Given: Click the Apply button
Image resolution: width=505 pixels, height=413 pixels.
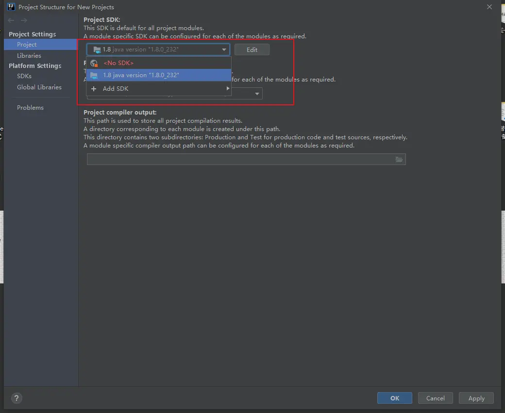Looking at the screenshot, I should 476,398.
